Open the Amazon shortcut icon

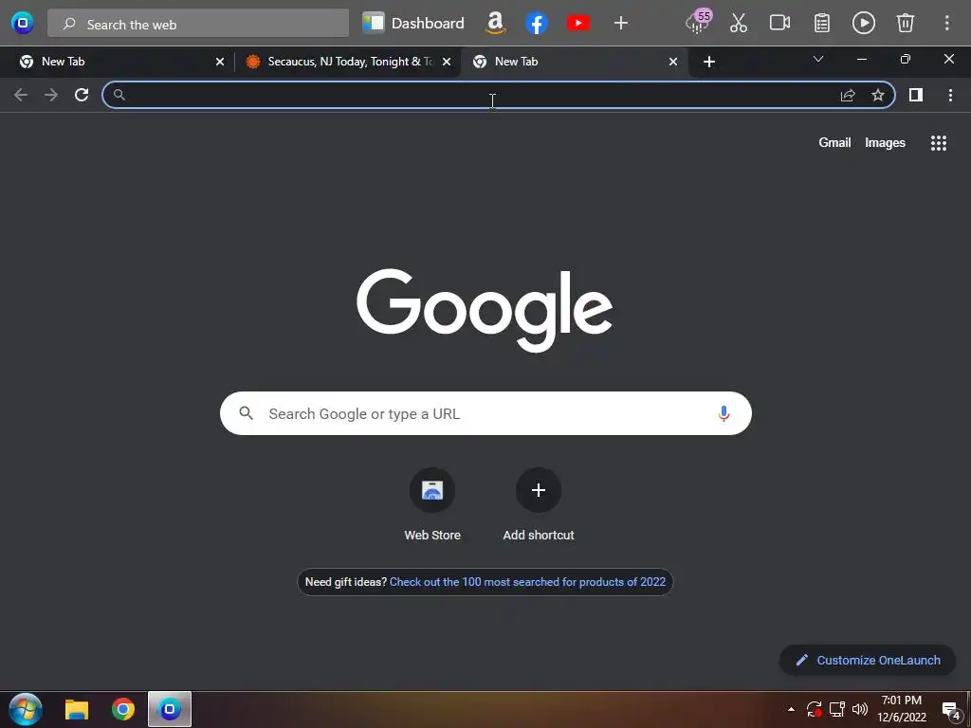pyautogui.click(x=495, y=24)
